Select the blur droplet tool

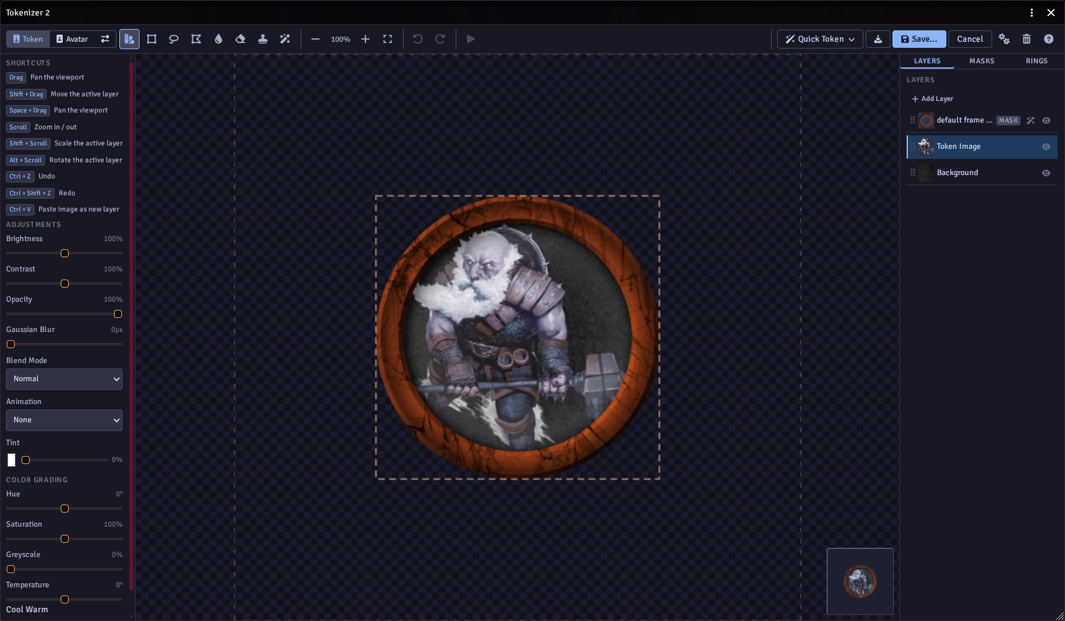click(218, 39)
